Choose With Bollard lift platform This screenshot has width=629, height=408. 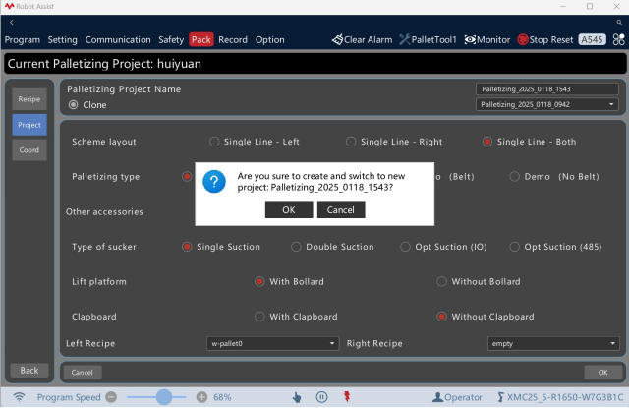pos(259,281)
